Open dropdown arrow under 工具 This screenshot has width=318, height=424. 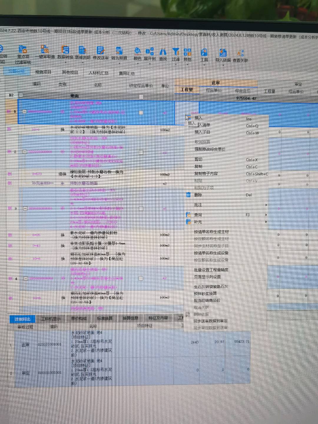204,64
